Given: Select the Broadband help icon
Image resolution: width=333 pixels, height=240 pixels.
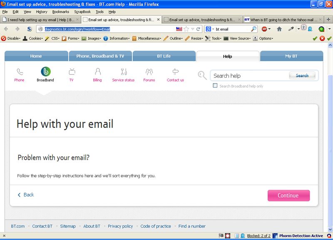Looking at the screenshot, I should [45, 72].
